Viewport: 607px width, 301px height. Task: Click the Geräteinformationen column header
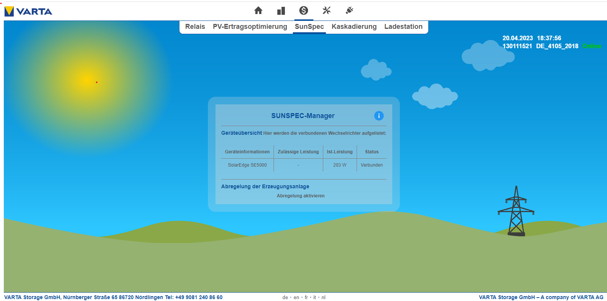[247, 152]
